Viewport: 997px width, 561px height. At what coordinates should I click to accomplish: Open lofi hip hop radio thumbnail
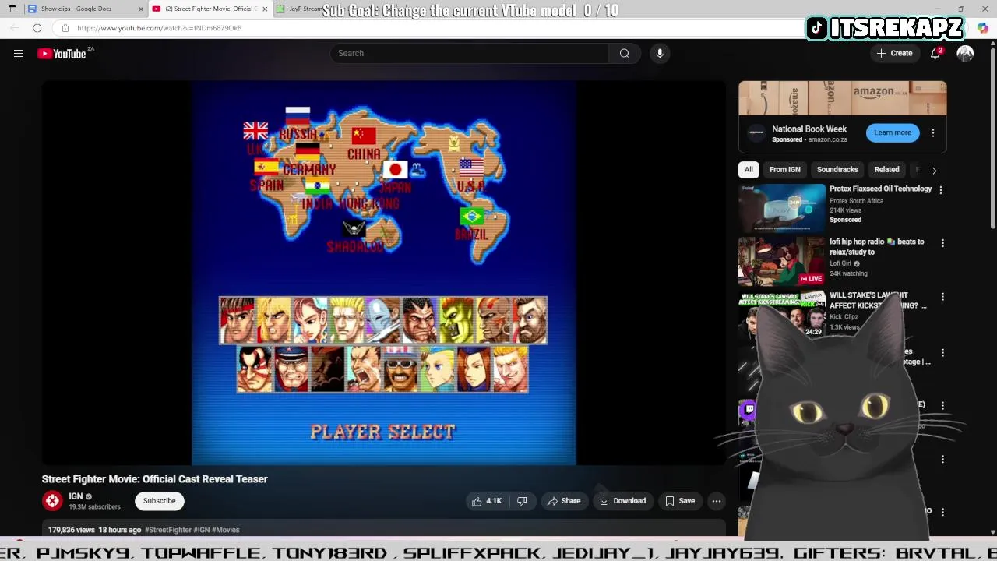pyautogui.click(x=781, y=261)
